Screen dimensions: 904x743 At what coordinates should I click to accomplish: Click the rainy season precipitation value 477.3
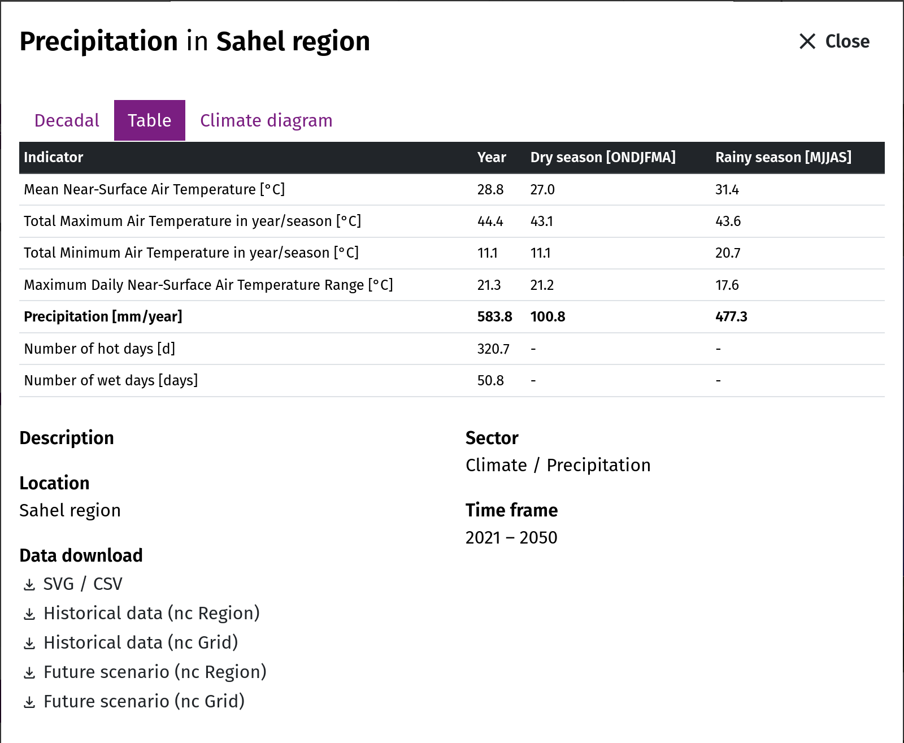[731, 316]
